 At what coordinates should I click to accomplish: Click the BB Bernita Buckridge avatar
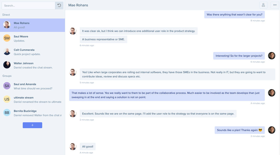pos(7,113)
